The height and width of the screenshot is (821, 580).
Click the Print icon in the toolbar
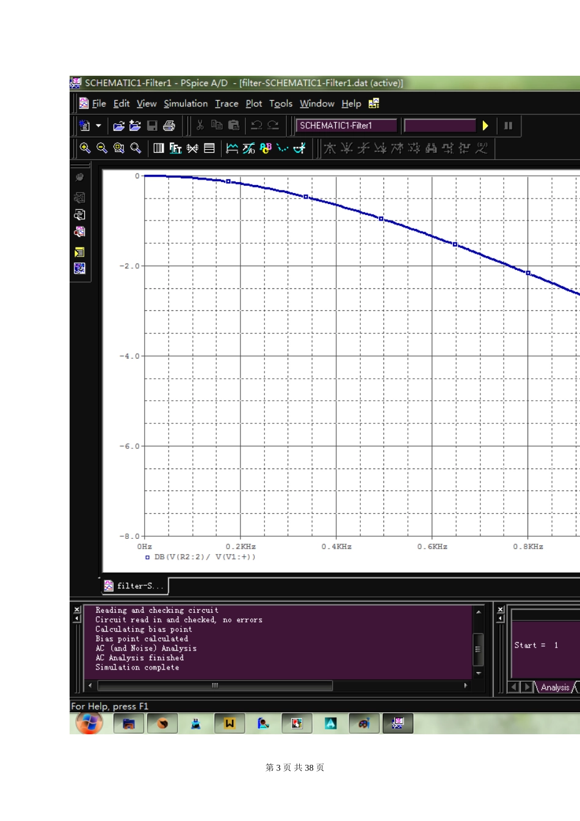[169, 126]
